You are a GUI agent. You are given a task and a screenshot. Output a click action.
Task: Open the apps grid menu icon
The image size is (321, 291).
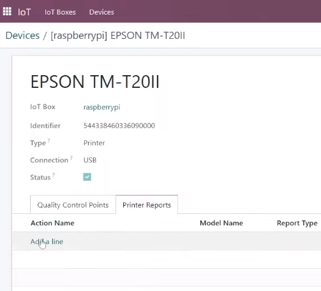coord(7,11)
